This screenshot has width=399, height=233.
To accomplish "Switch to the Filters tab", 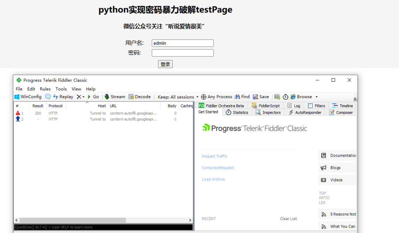I will pyautogui.click(x=317, y=106).
